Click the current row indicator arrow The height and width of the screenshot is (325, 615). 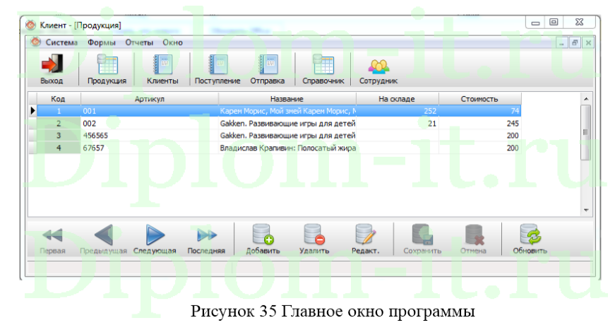tap(33, 111)
